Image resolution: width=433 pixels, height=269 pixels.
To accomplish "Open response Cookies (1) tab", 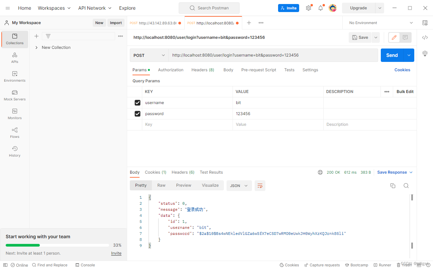I will tap(156, 172).
